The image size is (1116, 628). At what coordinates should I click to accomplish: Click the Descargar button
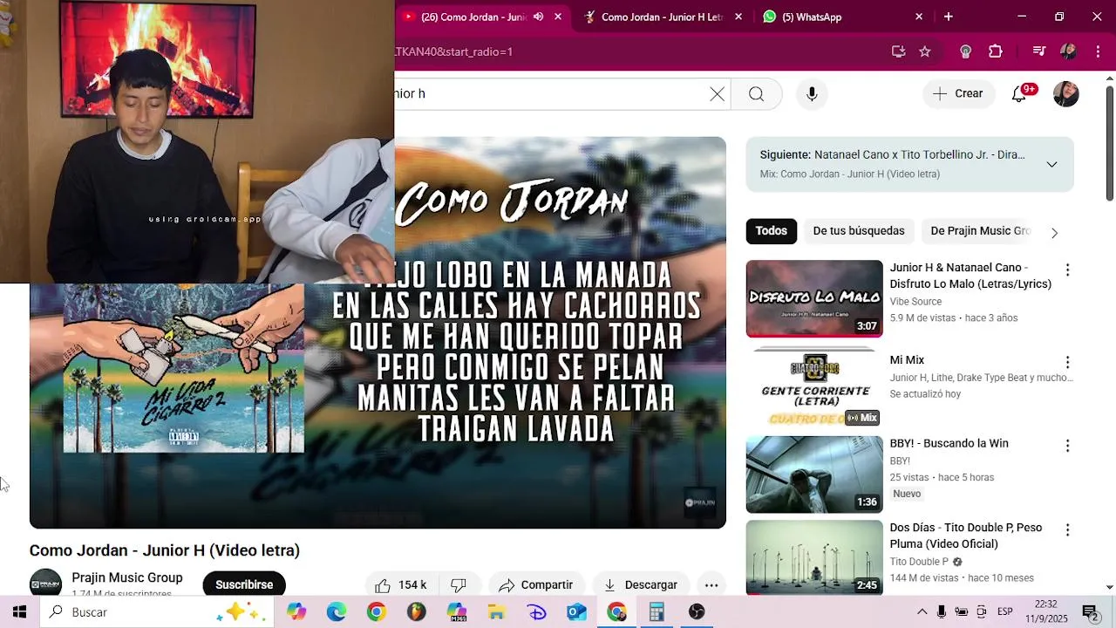pos(641,584)
